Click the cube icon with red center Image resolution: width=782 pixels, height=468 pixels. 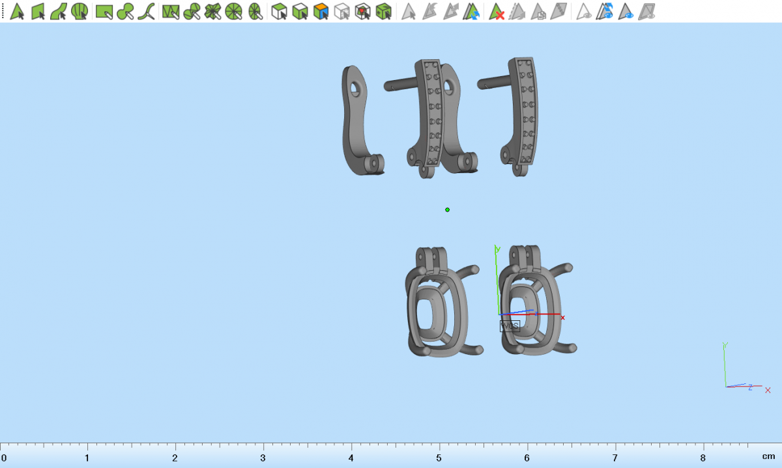[362, 11]
